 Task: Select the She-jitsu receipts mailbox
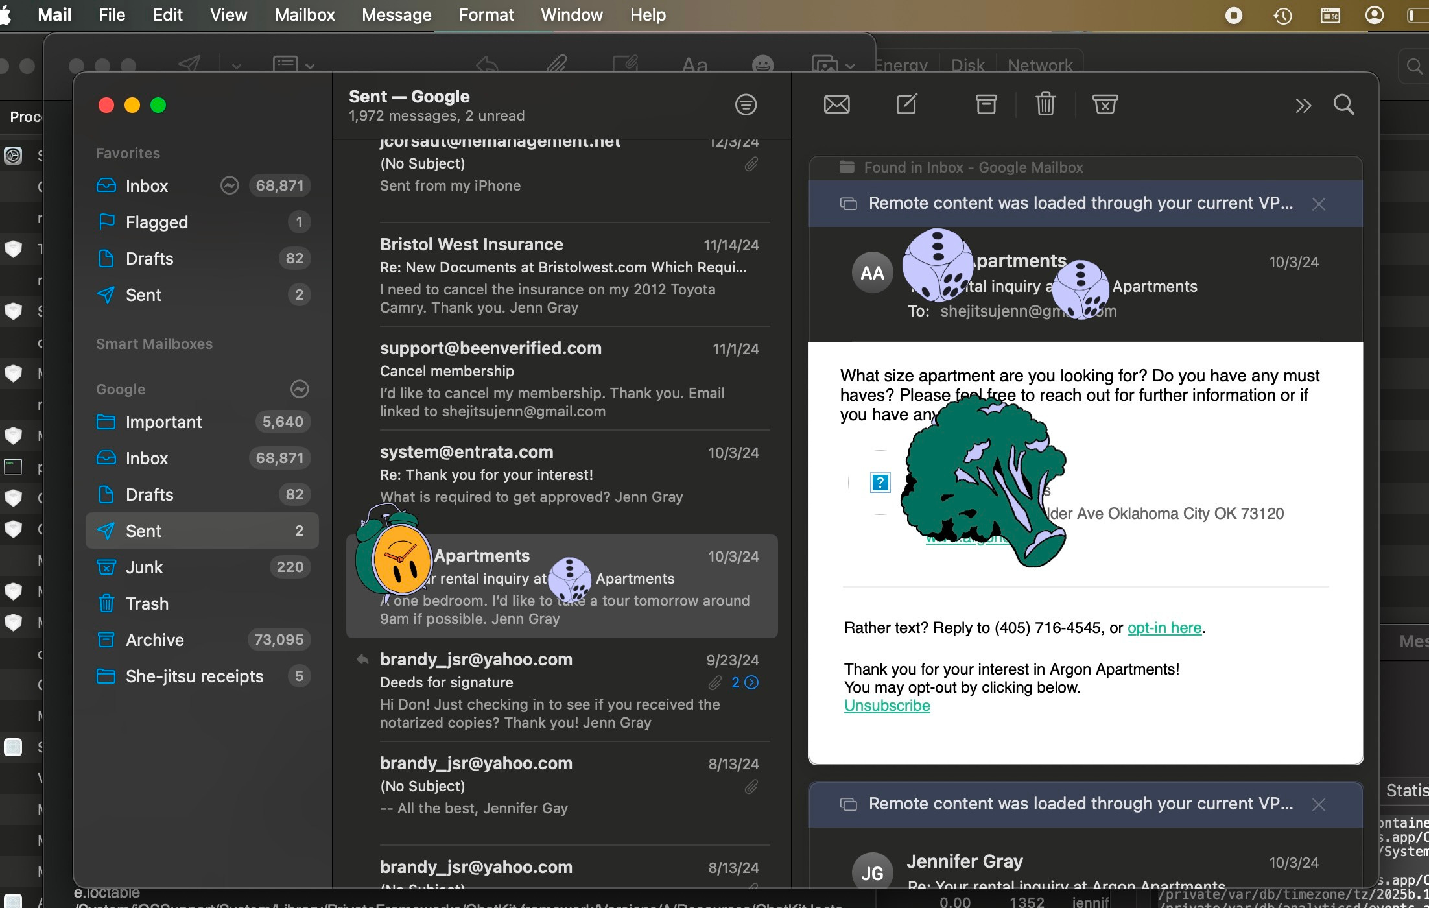[x=195, y=676]
